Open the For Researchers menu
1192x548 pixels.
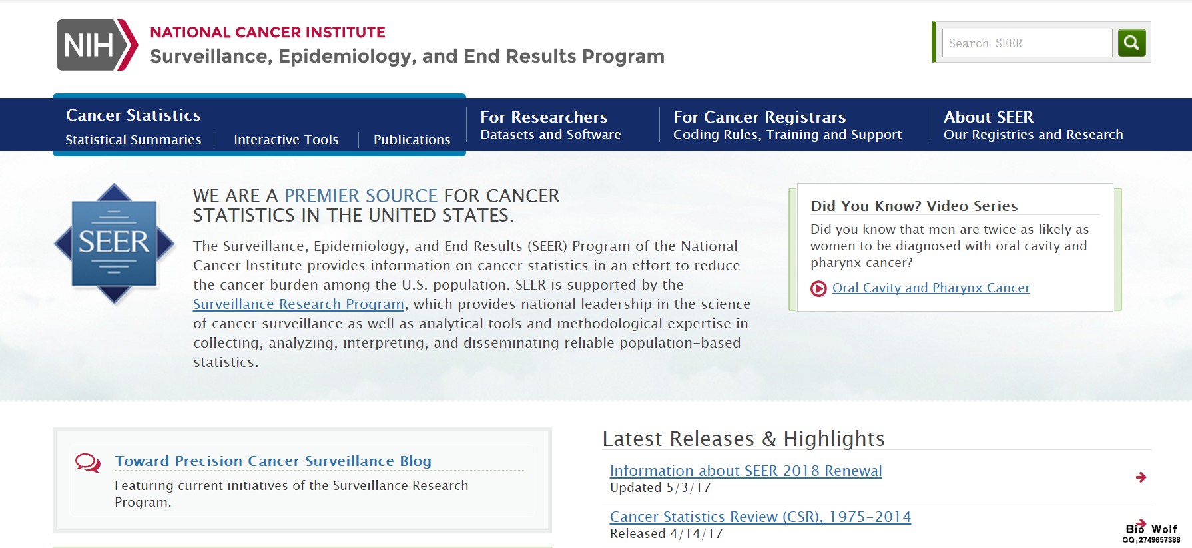click(x=544, y=117)
